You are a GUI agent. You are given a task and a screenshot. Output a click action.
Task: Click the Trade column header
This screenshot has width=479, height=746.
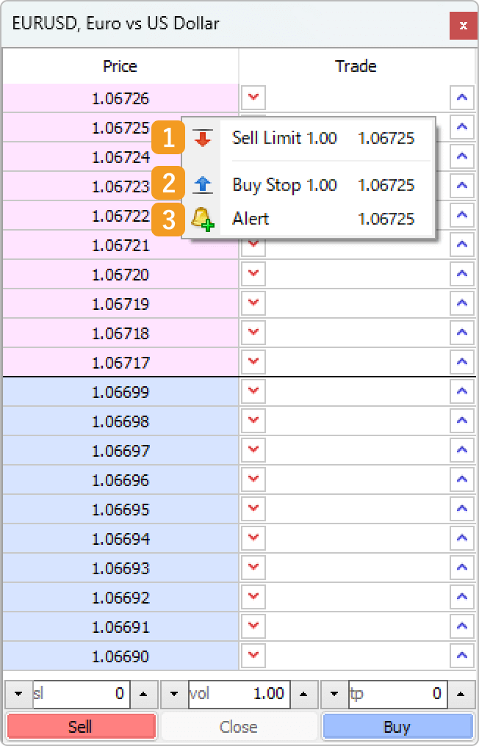(x=356, y=66)
